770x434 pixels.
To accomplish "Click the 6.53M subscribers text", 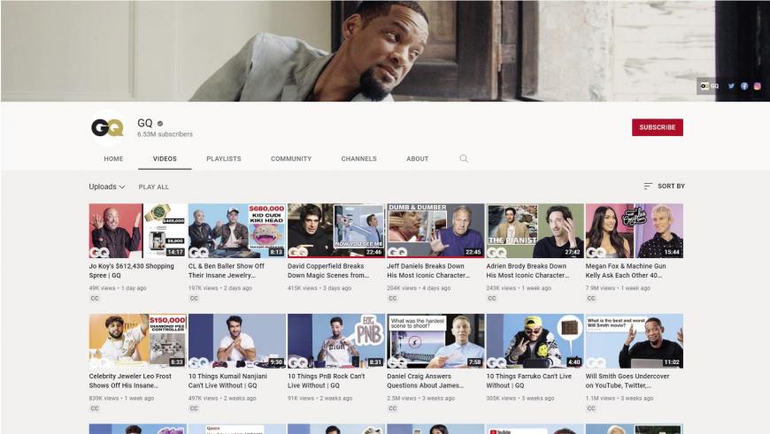I will [x=165, y=134].
